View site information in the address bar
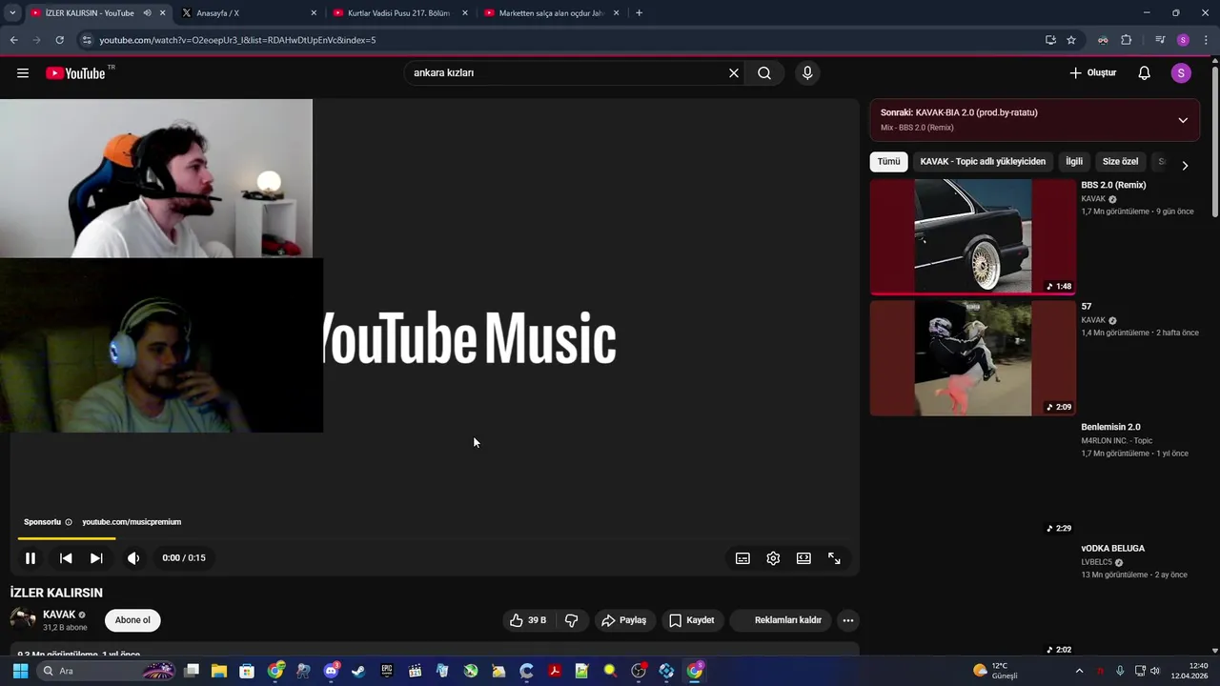Viewport: 1220px width, 686px height. pyautogui.click(x=87, y=40)
